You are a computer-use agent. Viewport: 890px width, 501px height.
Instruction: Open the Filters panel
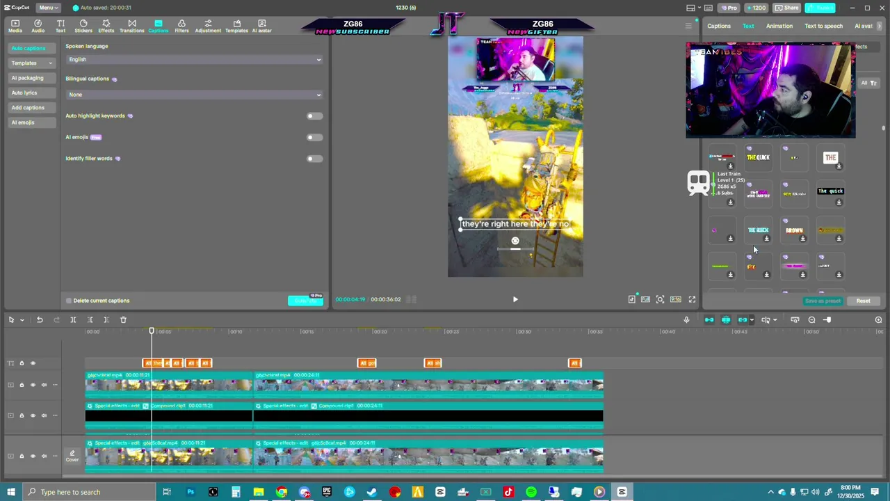(181, 26)
